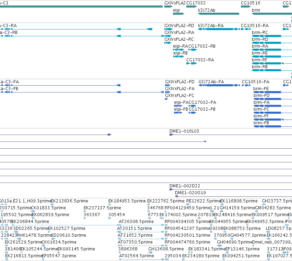Select the brm-PA protein label
The width and height of the screenshot is (292, 261).
tap(261, 102)
